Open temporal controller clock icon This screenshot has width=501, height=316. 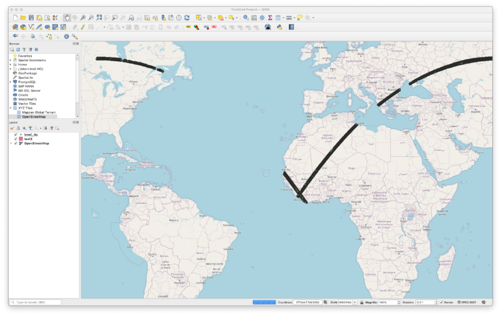pos(179,18)
